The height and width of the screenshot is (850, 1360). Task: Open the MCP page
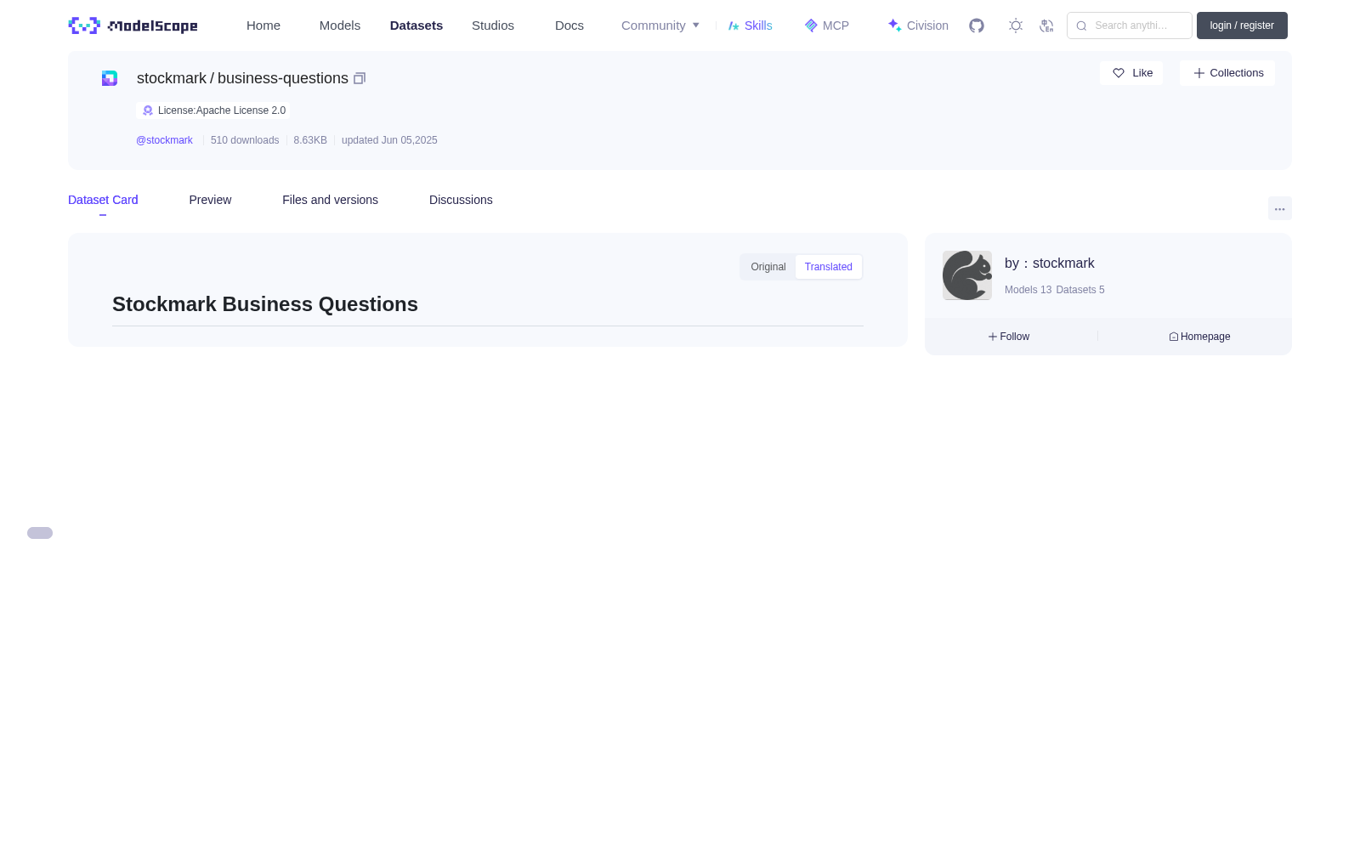[x=827, y=25]
